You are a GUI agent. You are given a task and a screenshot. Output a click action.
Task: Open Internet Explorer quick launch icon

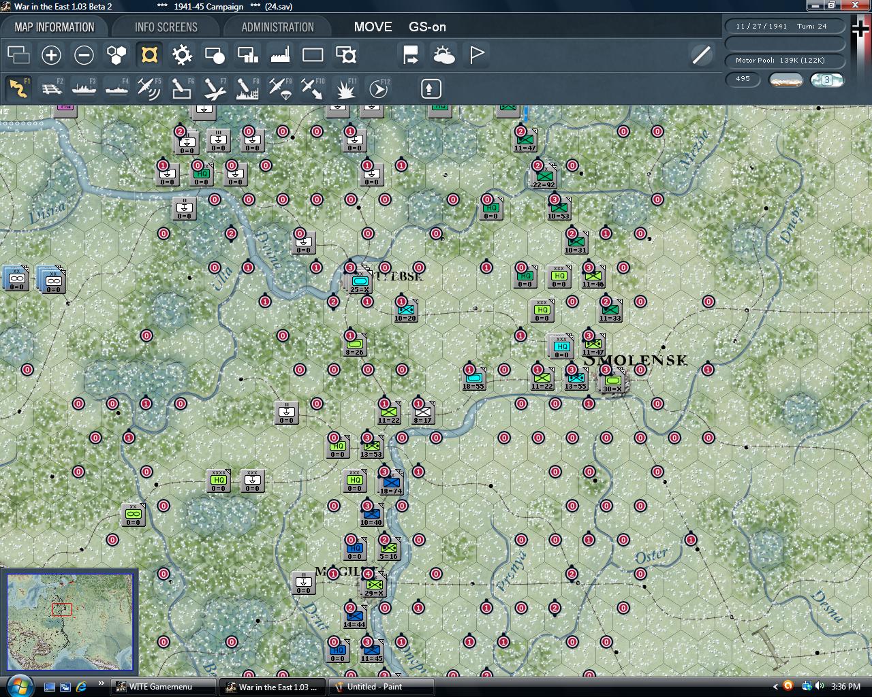pos(81,687)
